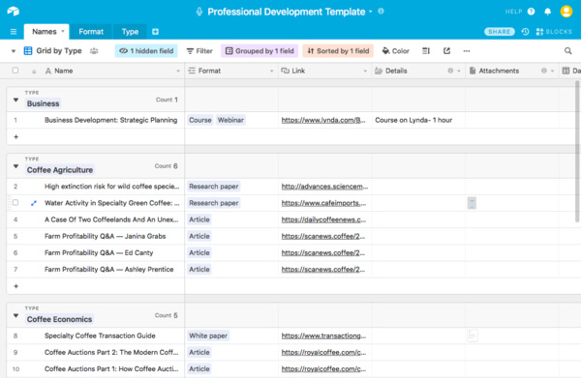Screen dimensions: 581x378
Task: Click the Grid by Type view name
Action: tap(59, 51)
